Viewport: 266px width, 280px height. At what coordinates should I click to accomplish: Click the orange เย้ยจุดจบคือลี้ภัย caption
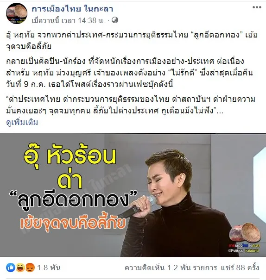click(x=73, y=223)
